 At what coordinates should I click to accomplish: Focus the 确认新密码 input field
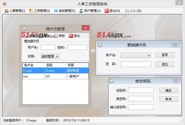point(141,107)
